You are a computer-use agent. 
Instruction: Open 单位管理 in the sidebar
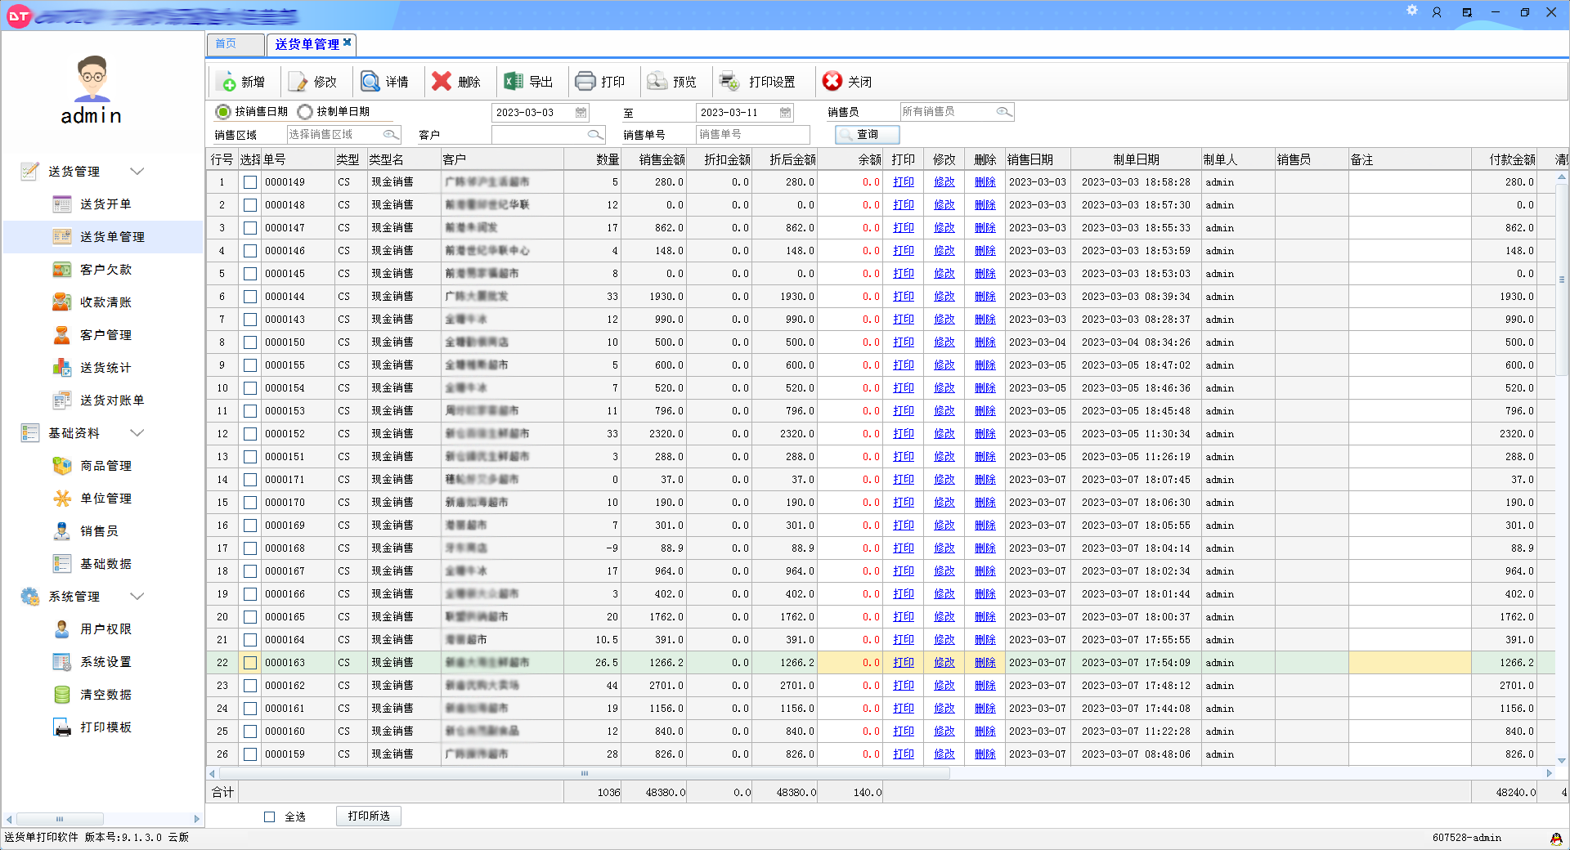point(105,499)
